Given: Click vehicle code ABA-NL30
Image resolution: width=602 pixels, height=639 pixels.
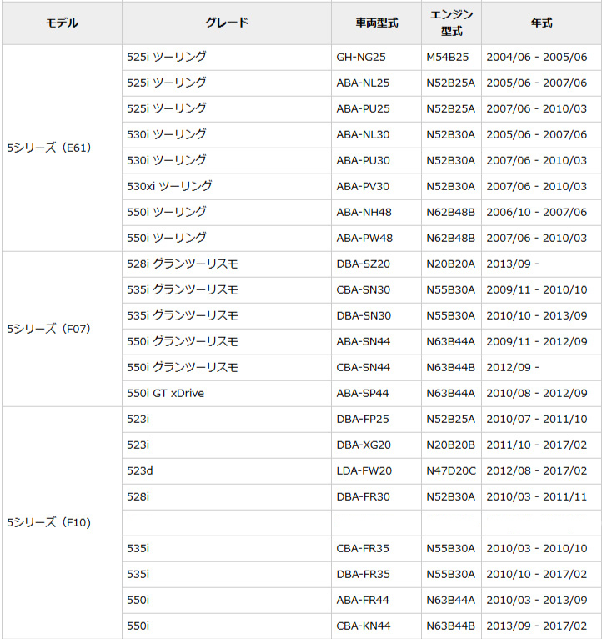Looking at the screenshot, I should [x=363, y=134].
